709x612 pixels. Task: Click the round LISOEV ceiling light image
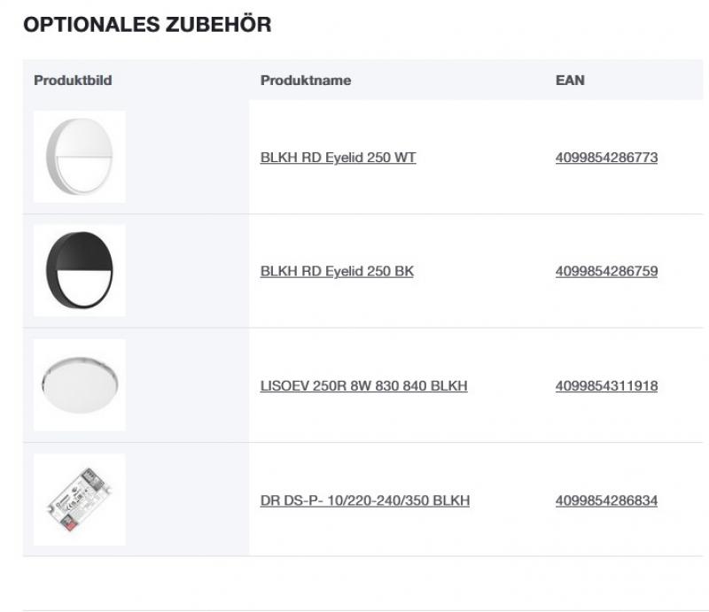80,383
